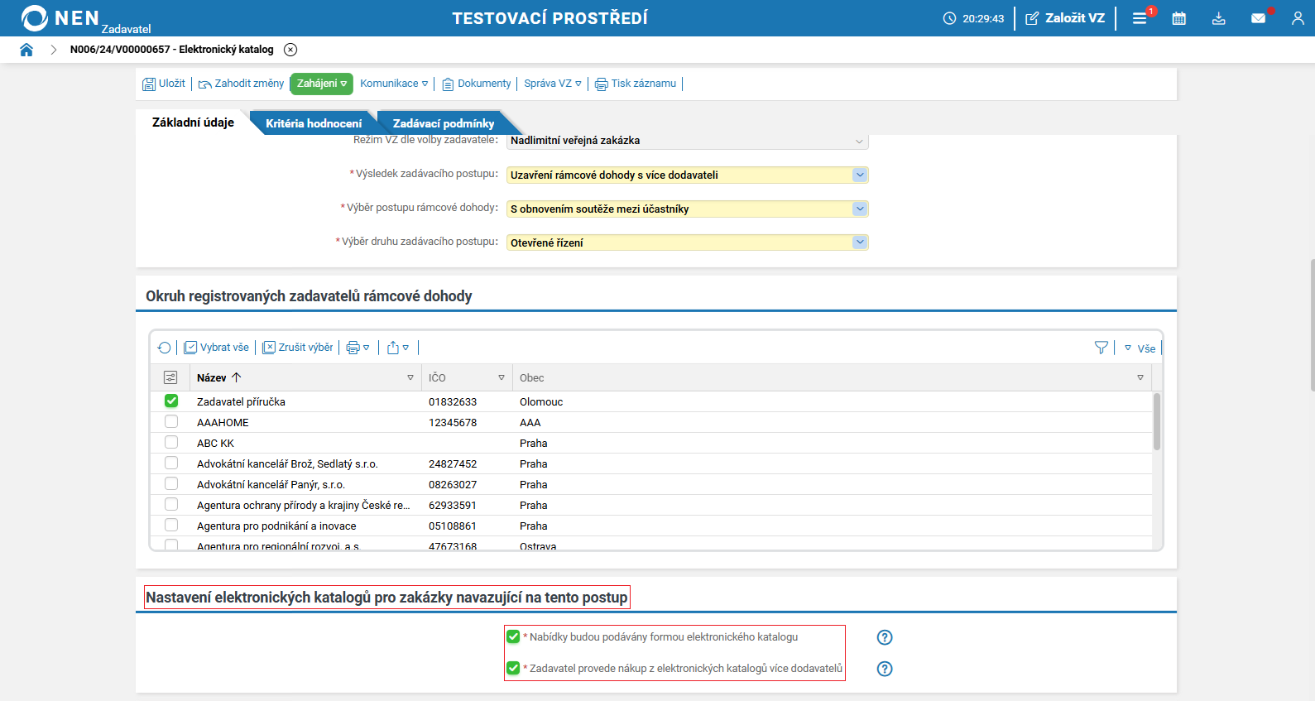Open the Výběr druhu zadávacího postupu dropdown
This screenshot has width=1315, height=701.
tap(860, 242)
